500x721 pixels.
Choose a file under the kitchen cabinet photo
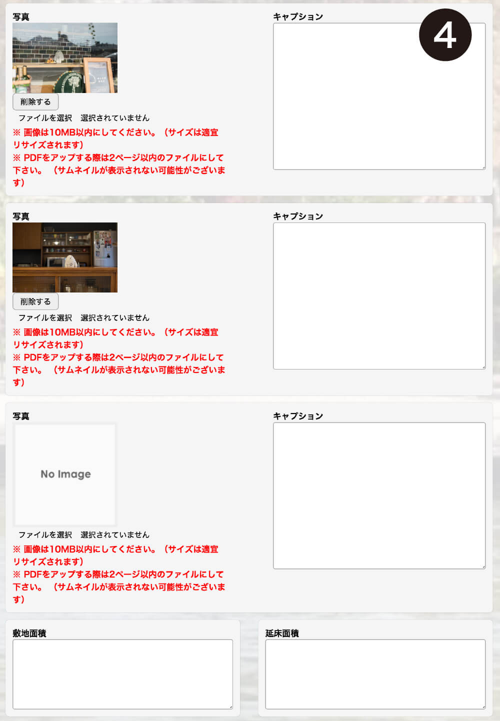pos(45,317)
